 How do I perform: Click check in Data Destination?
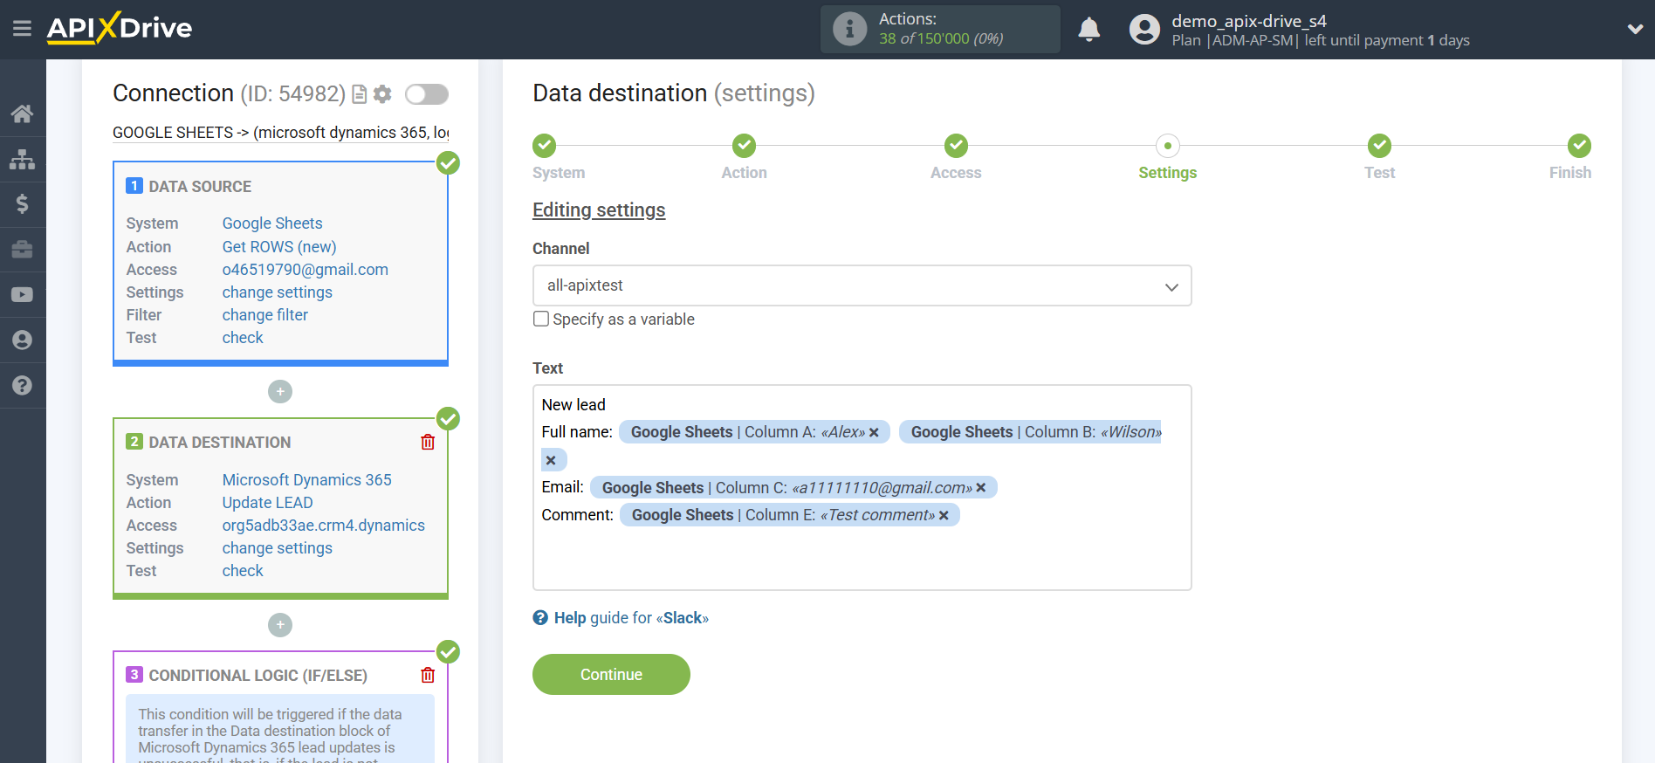(243, 571)
